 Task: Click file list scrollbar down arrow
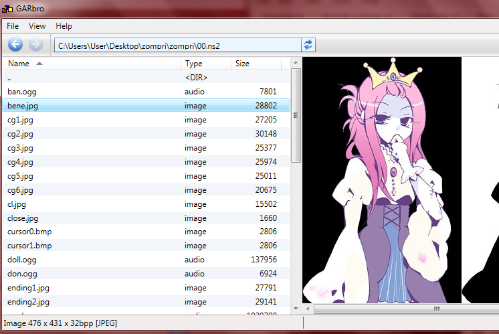(296, 308)
